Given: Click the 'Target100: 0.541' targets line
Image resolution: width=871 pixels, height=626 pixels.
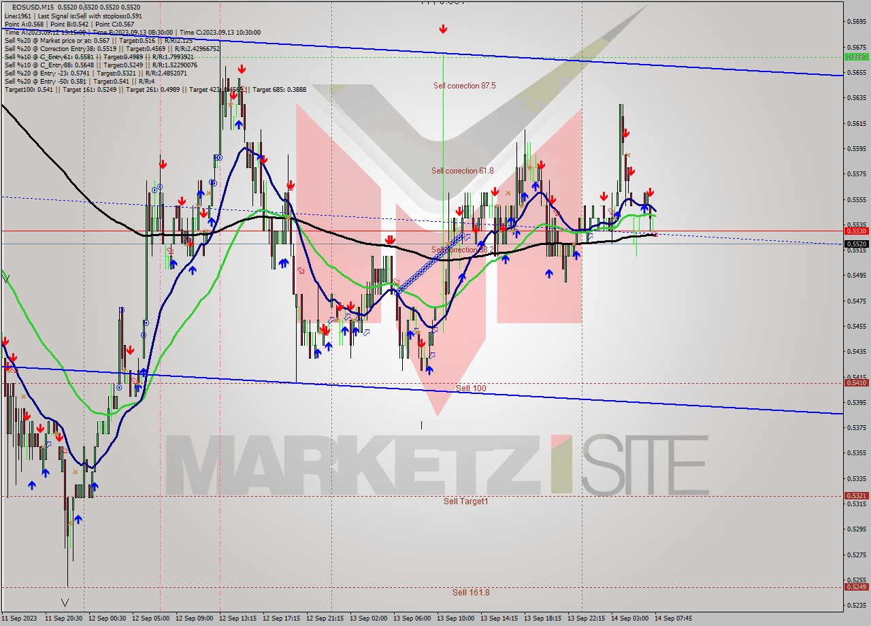Looking at the screenshot, I should 155,89.
